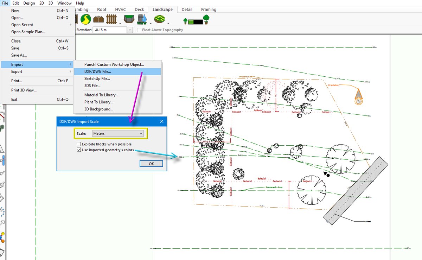The image size is (422, 260).
Task: Switch to the Detail tab
Action: coord(187,9)
